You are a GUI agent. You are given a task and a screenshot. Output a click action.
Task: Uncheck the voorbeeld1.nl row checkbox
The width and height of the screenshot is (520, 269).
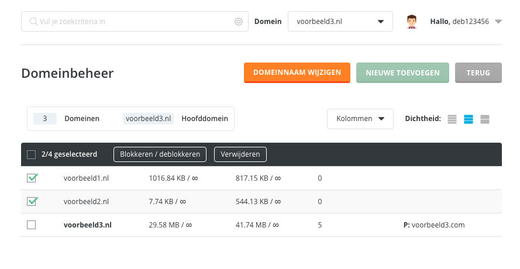click(32, 178)
